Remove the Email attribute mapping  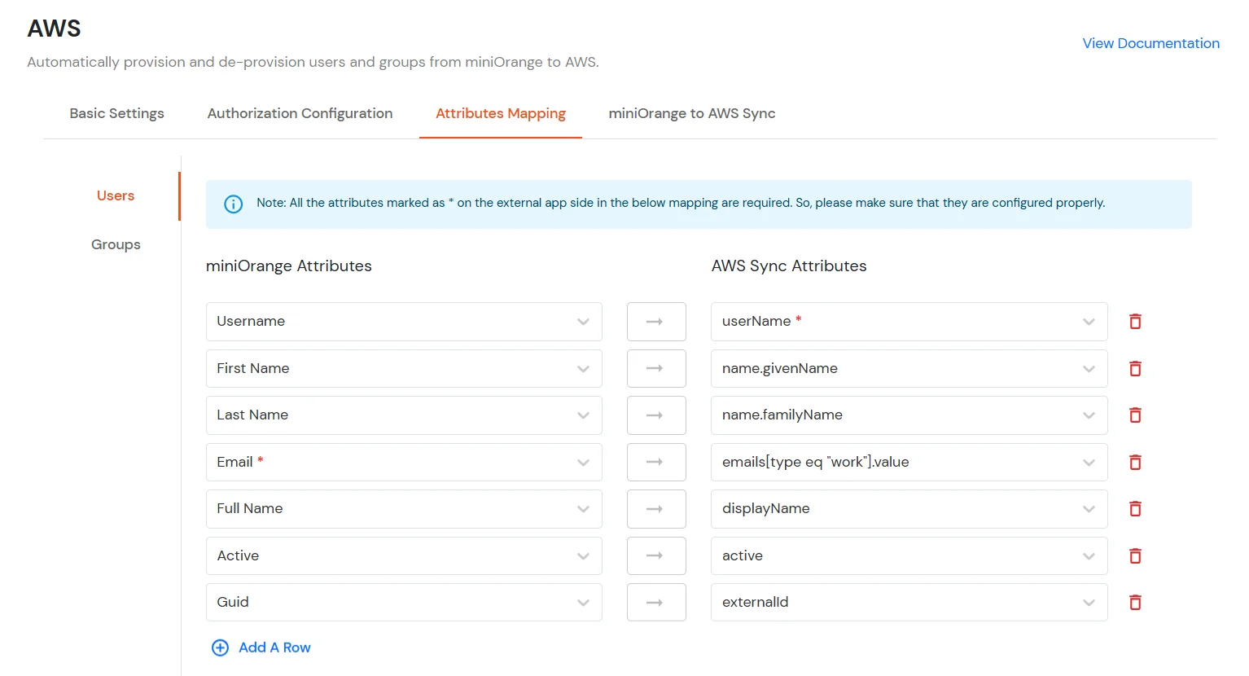click(x=1134, y=462)
